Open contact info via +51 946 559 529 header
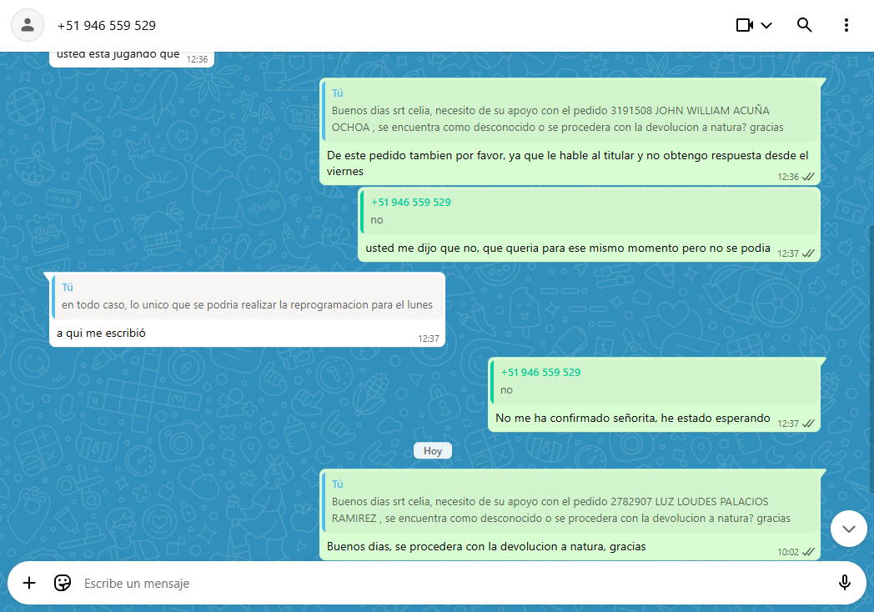This screenshot has width=874, height=612. coord(107,26)
